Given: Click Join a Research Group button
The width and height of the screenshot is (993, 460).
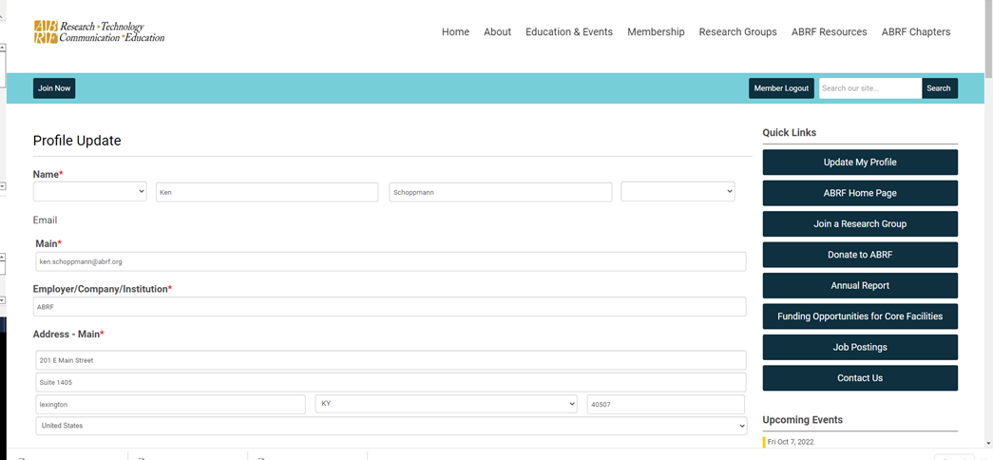Looking at the screenshot, I should (x=860, y=223).
